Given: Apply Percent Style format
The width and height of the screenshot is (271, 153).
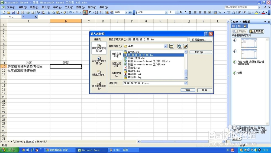Looking at the screenshot, I should tap(220, 12).
